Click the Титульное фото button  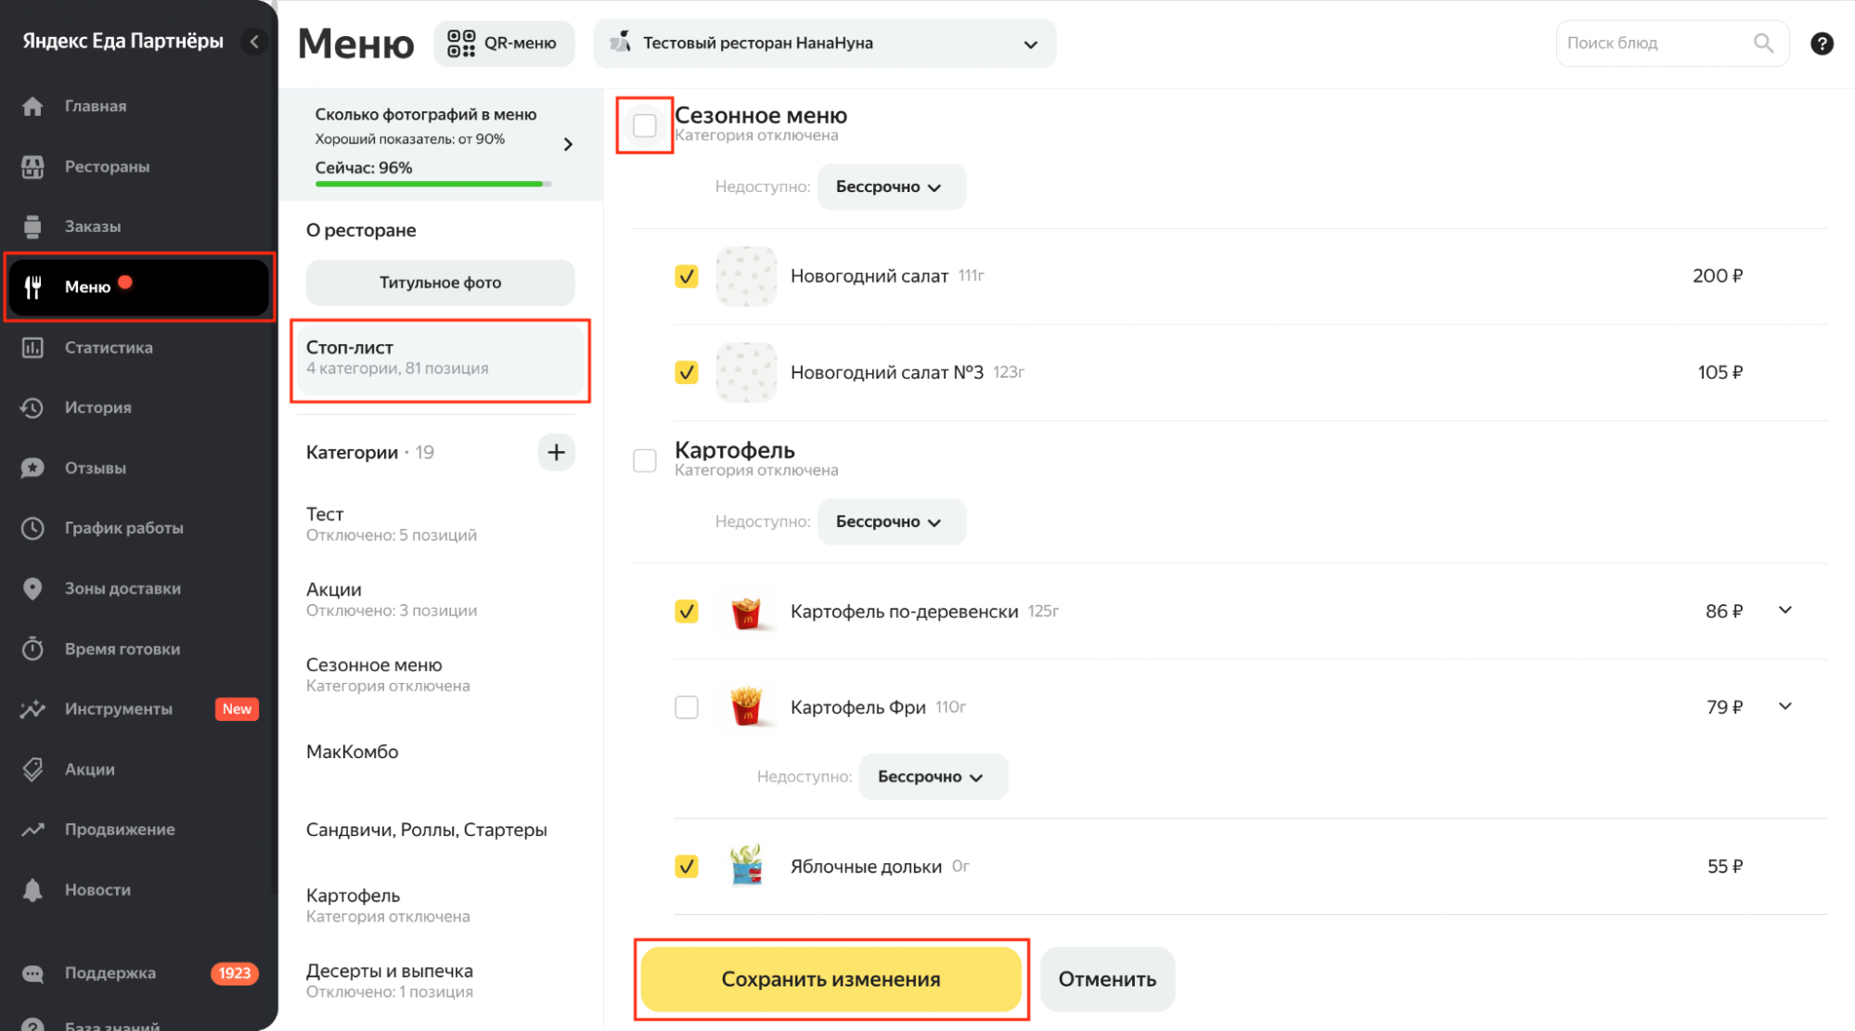tap(440, 282)
